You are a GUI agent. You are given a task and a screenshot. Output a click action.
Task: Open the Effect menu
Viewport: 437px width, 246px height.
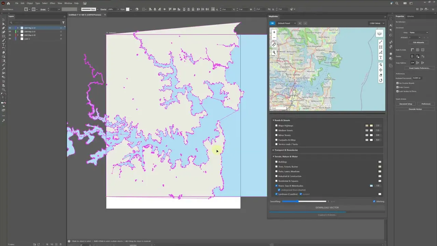[52, 3]
